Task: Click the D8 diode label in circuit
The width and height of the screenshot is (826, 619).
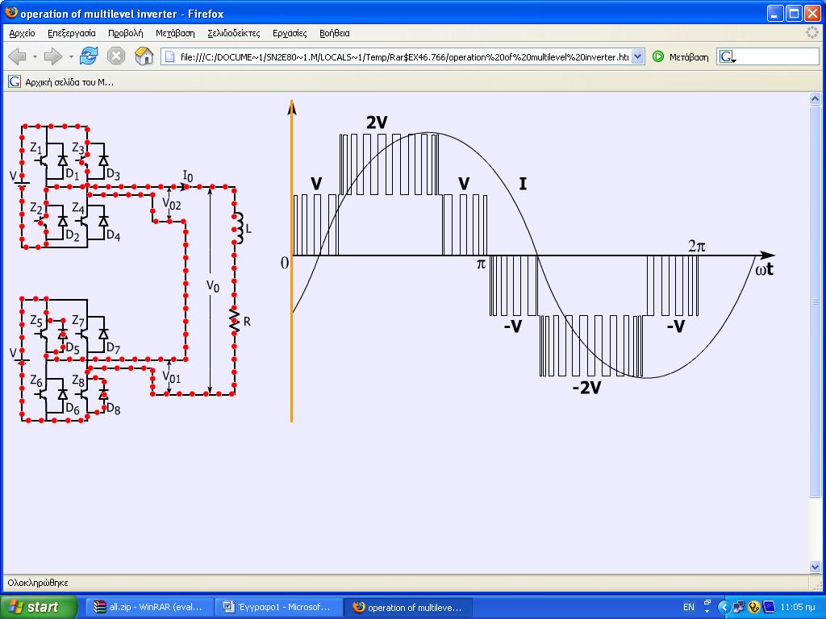Action: coord(113,409)
